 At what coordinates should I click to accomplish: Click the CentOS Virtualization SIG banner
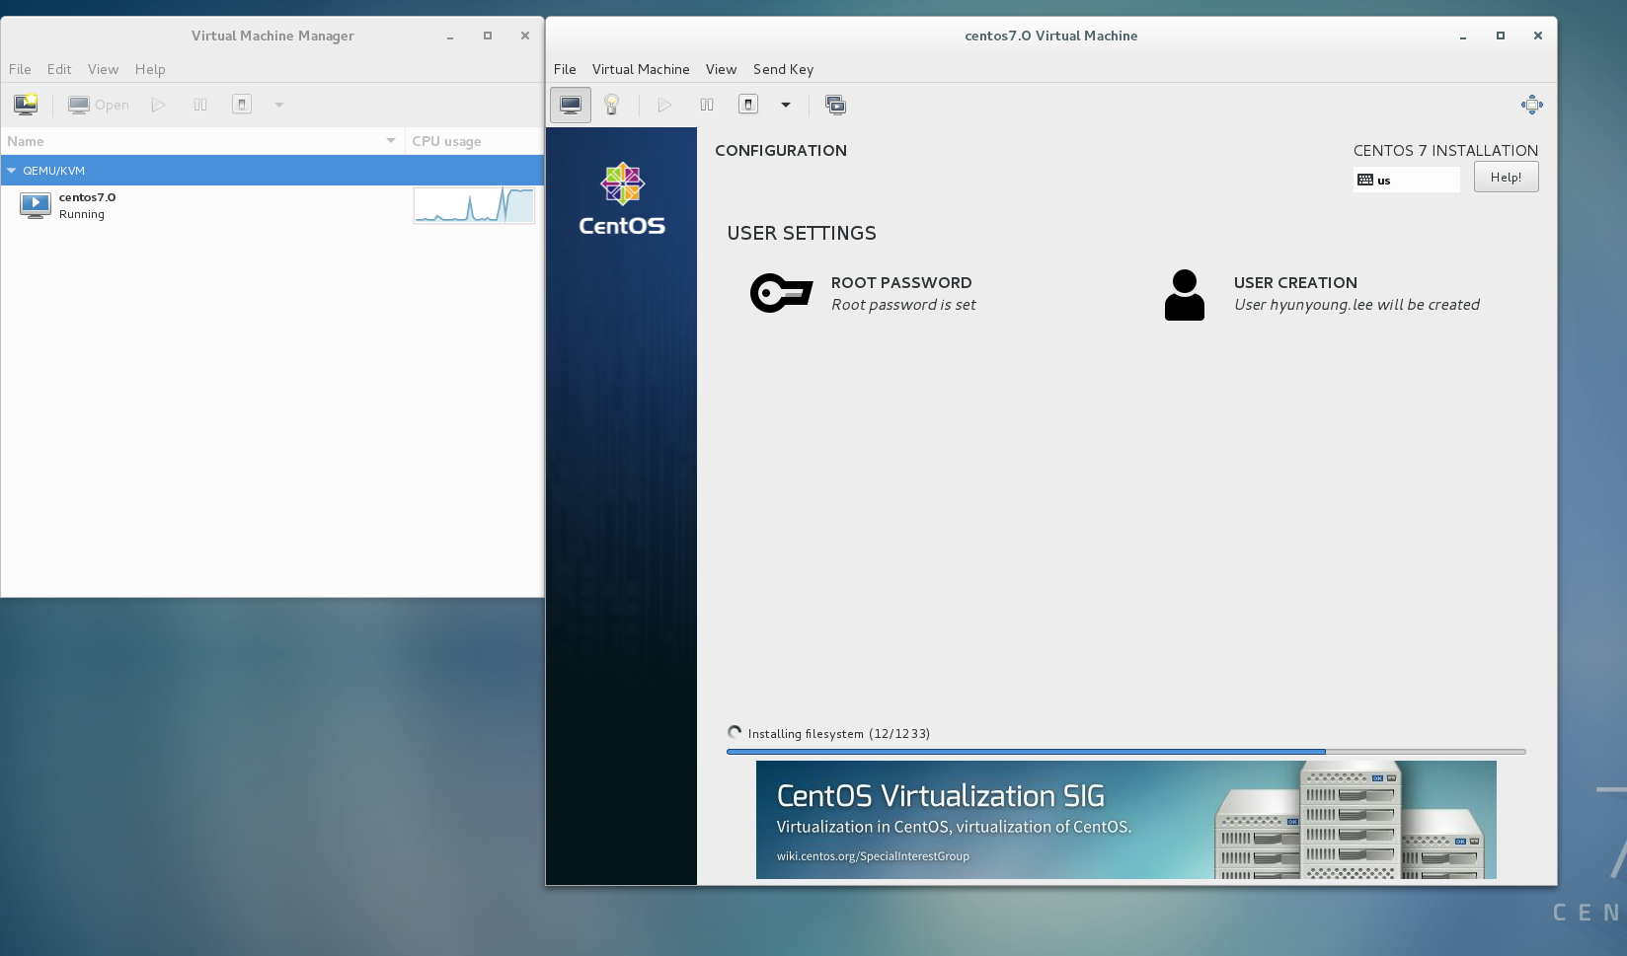tap(1125, 820)
